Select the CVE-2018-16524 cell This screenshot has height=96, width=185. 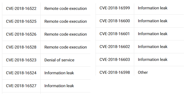click(21, 73)
